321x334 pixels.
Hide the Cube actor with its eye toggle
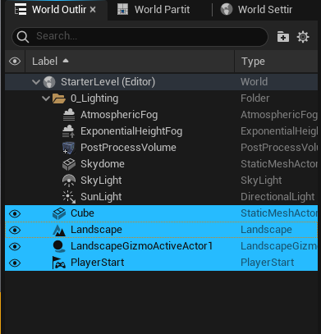15,213
